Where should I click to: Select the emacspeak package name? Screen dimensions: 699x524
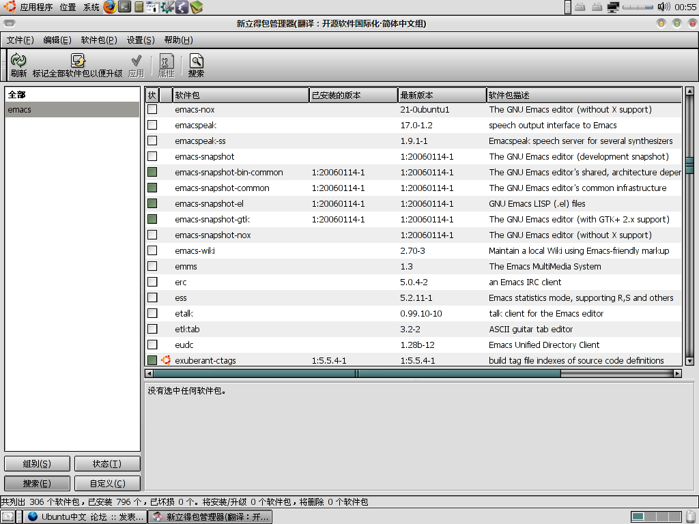click(196, 126)
